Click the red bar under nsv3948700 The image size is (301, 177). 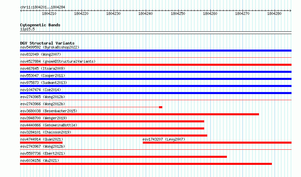coord(112,121)
